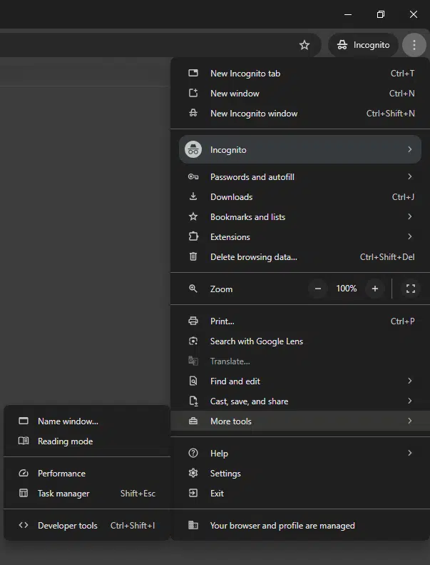Decrease zoom with the minus button
The height and width of the screenshot is (565, 430).
click(318, 289)
